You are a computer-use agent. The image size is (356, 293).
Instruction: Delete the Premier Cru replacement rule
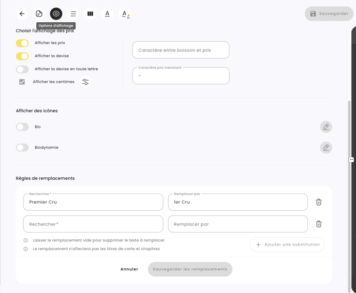click(x=319, y=202)
